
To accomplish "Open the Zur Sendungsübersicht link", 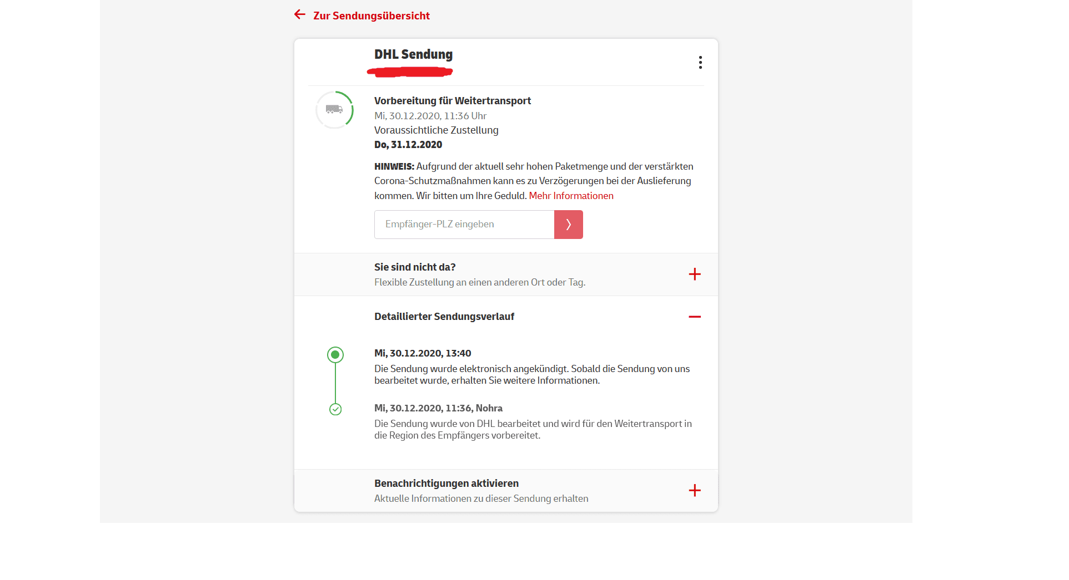I will pyautogui.click(x=371, y=16).
